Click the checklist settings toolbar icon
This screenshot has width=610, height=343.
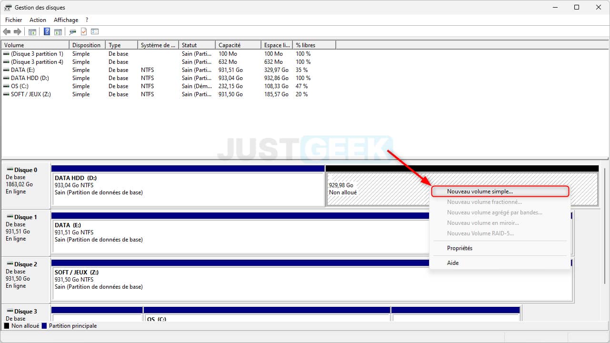pos(95,31)
